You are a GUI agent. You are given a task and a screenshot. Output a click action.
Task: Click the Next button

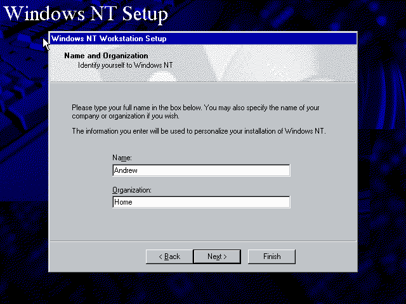[217, 256]
